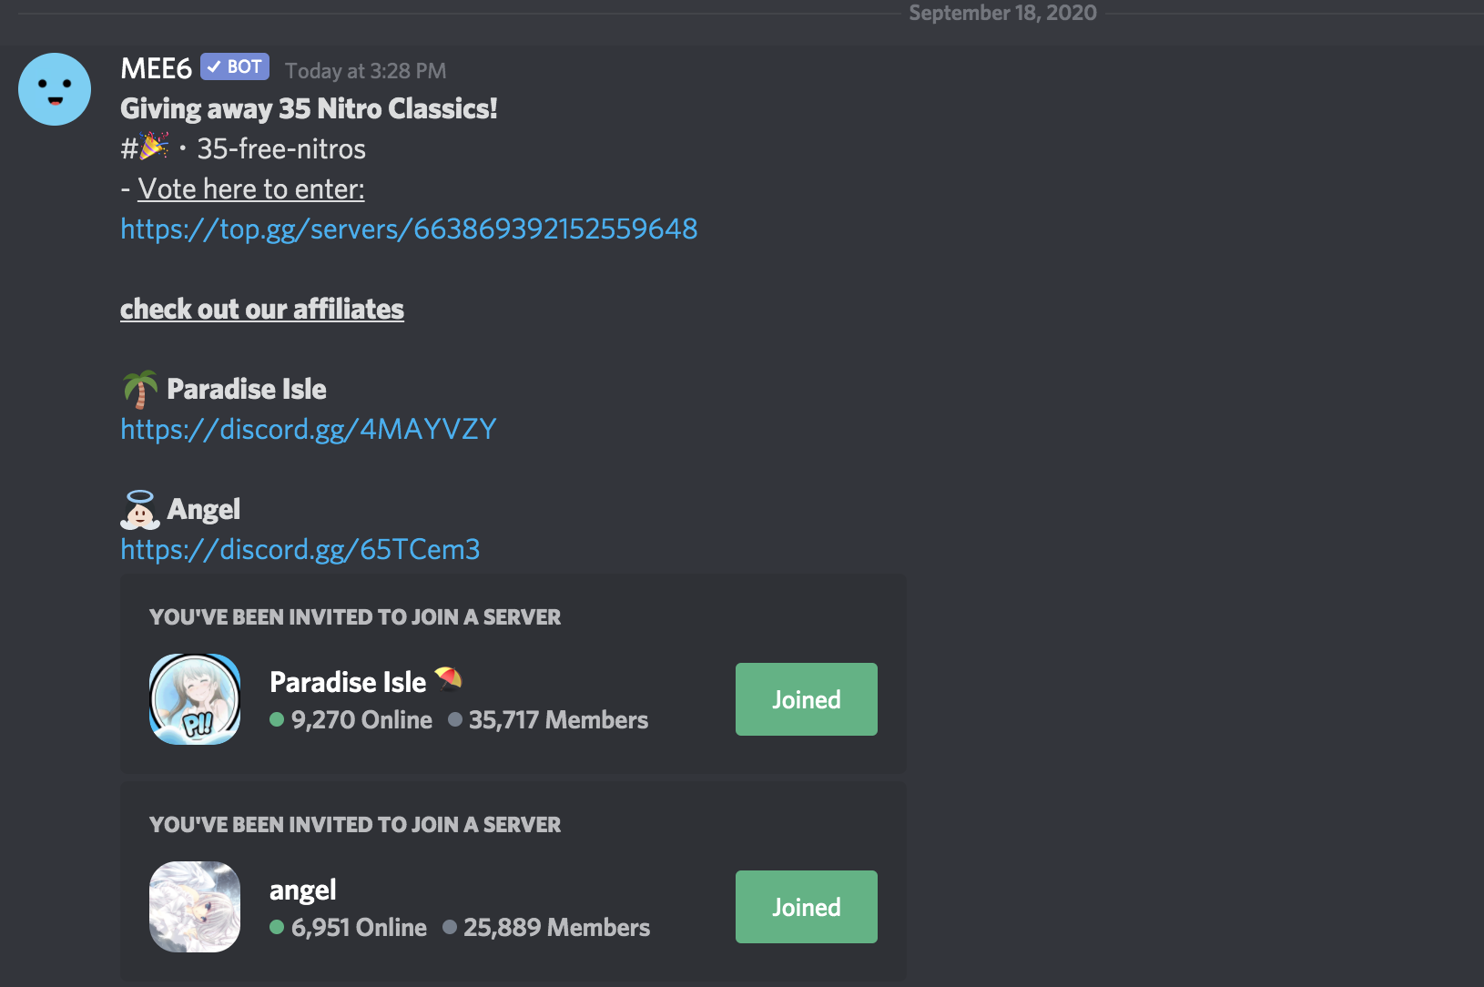Go to the 35-free-nitros channel
1484x987 pixels.
click(280, 148)
